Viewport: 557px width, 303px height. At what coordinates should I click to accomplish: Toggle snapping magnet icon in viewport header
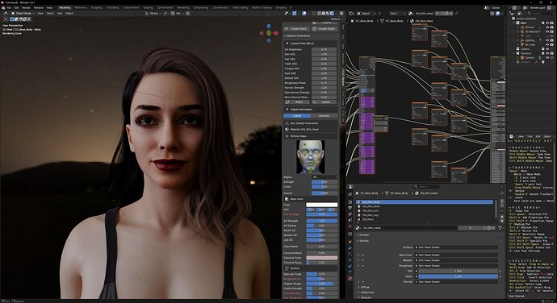point(173,13)
